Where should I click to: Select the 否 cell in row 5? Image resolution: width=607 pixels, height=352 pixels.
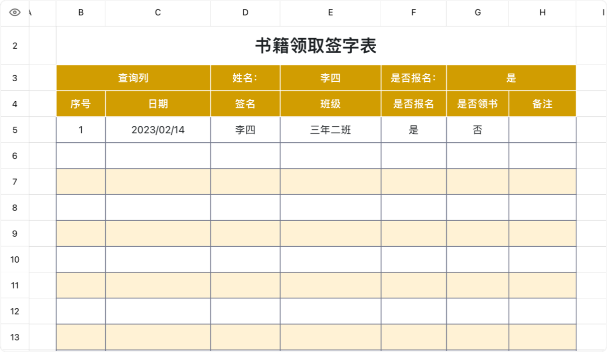click(x=478, y=130)
